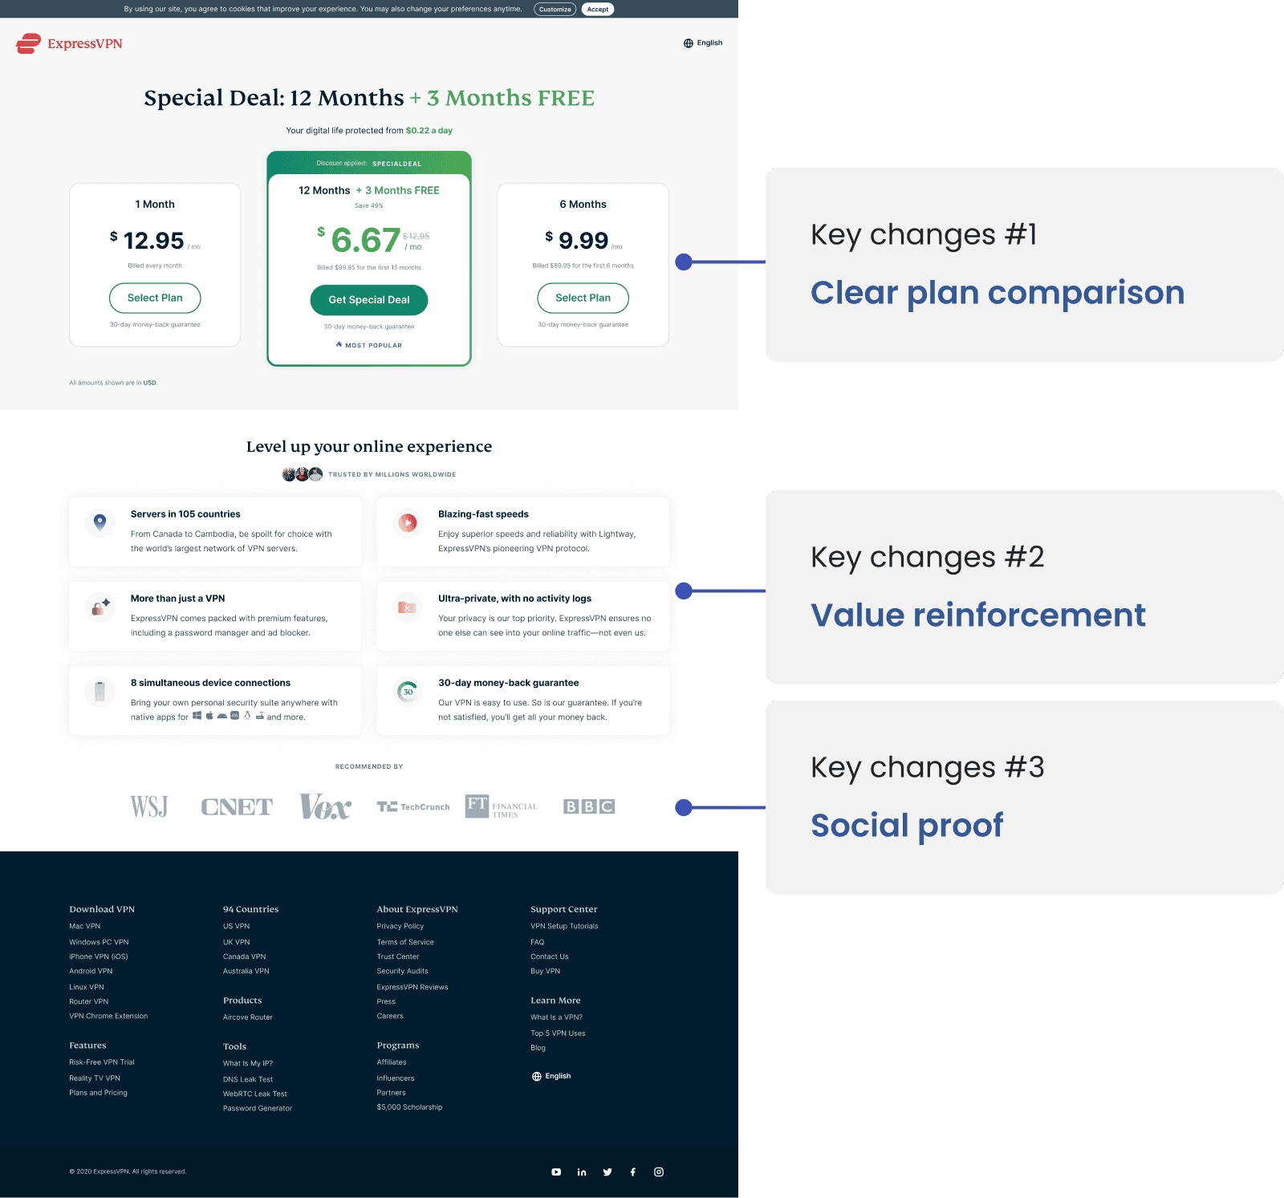
Task: Open the Contact Us link
Action: point(550,956)
